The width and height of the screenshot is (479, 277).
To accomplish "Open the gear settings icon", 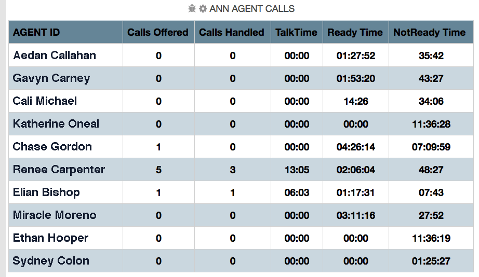I will click(x=203, y=9).
